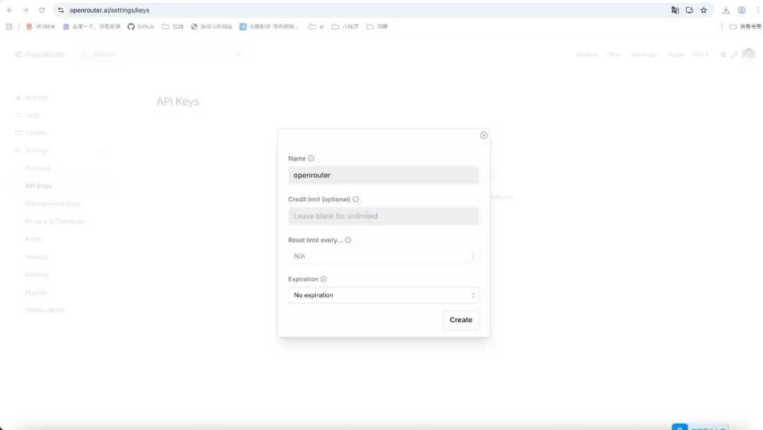The width and height of the screenshot is (763, 430).
Task: Click the address bar URL
Action: coord(110,10)
